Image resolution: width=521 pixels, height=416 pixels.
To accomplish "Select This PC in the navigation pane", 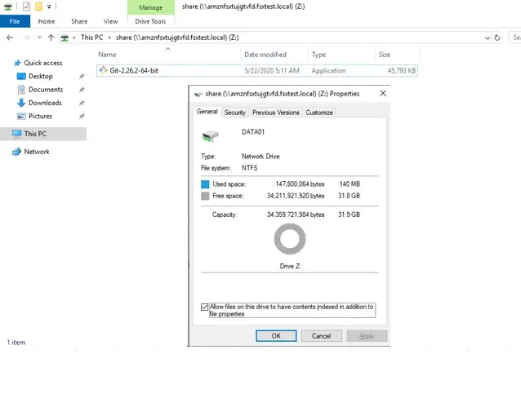I will click(x=43, y=134).
